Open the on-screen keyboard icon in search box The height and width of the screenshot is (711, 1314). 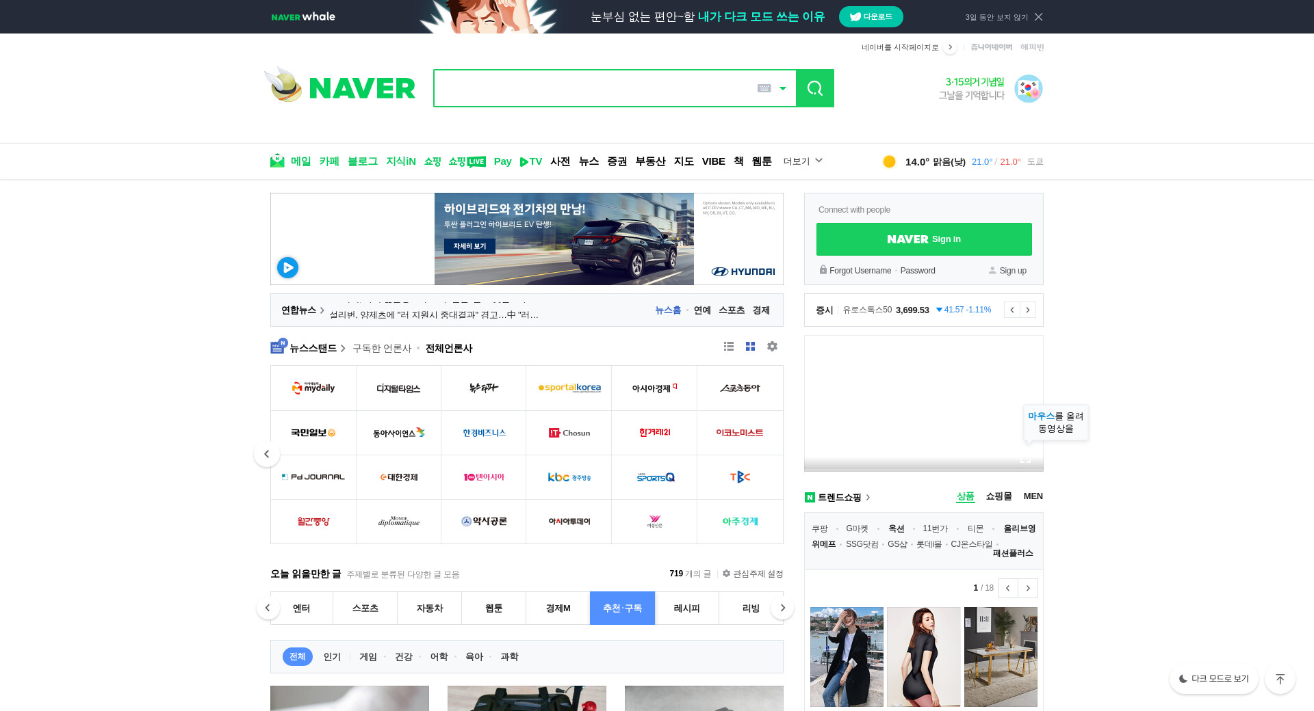[764, 88]
